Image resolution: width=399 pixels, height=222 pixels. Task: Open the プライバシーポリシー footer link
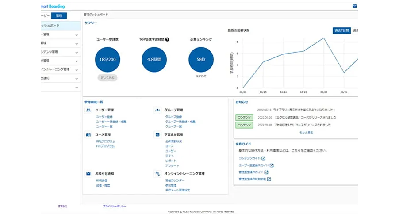tap(115, 207)
